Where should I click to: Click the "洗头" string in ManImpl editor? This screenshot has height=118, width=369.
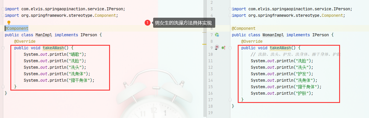75,67
